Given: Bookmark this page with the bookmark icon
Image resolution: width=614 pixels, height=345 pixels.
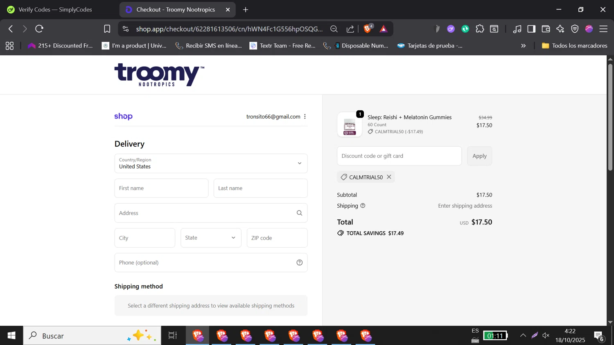Looking at the screenshot, I should (x=107, y=29).
